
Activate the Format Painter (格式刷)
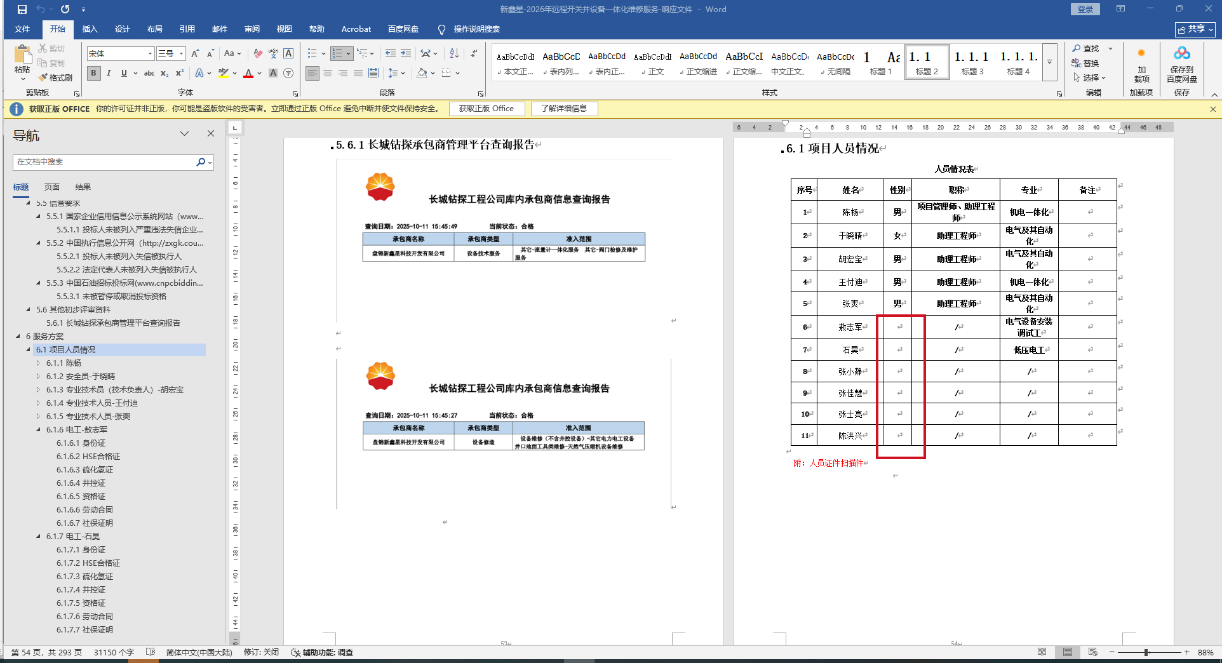click(x=55, y=77)
